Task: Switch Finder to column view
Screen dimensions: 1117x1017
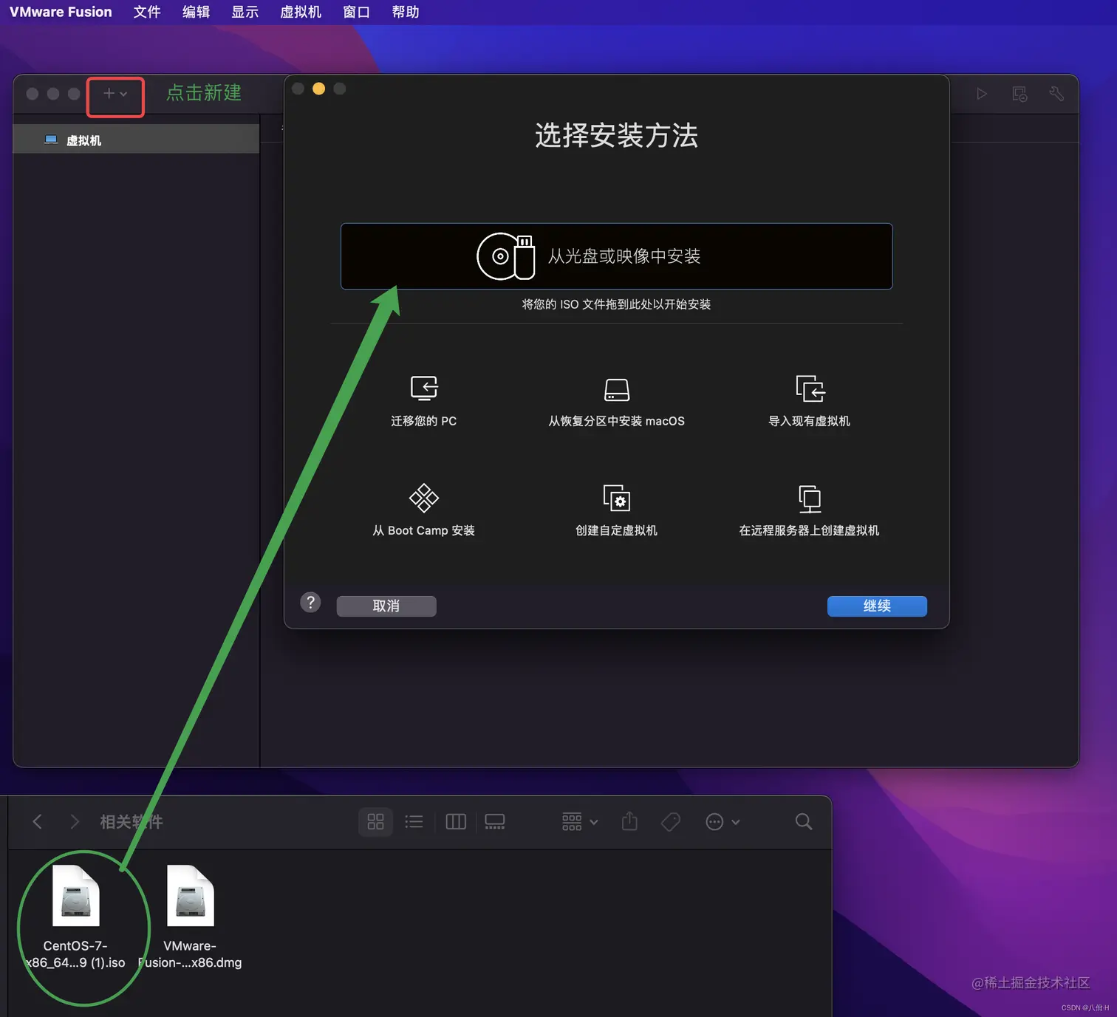Action: coord(456,821)
